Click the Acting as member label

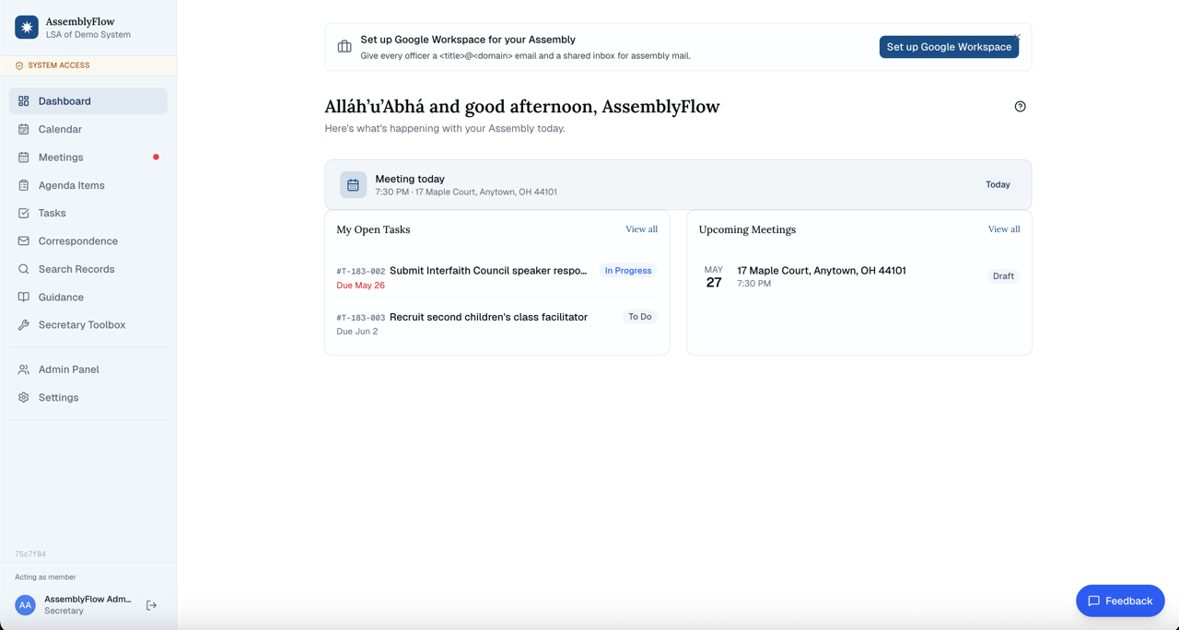click(x=45, y=577)
